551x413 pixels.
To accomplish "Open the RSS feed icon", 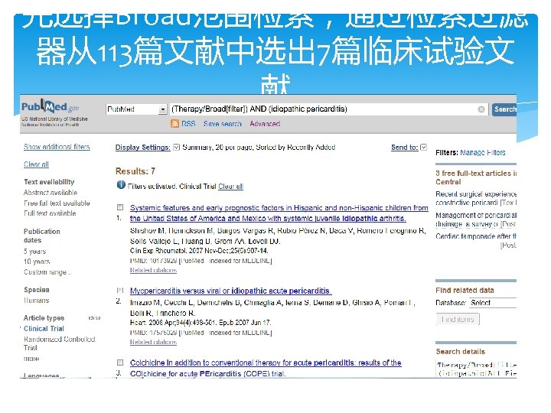I will 174,124.
